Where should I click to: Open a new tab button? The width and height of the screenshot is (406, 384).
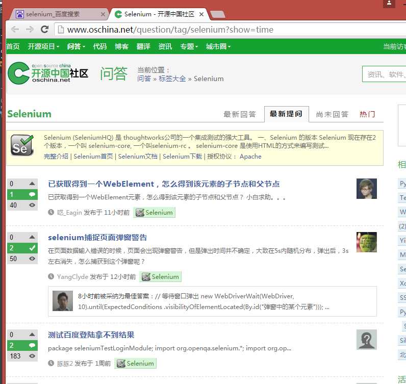click(x=218, y=14)
